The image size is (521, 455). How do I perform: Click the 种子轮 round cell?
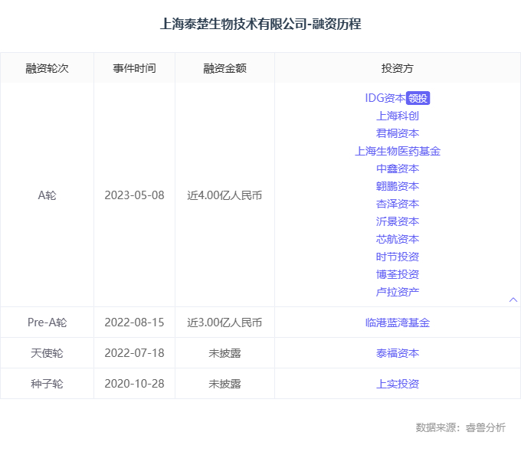[48, 384]
